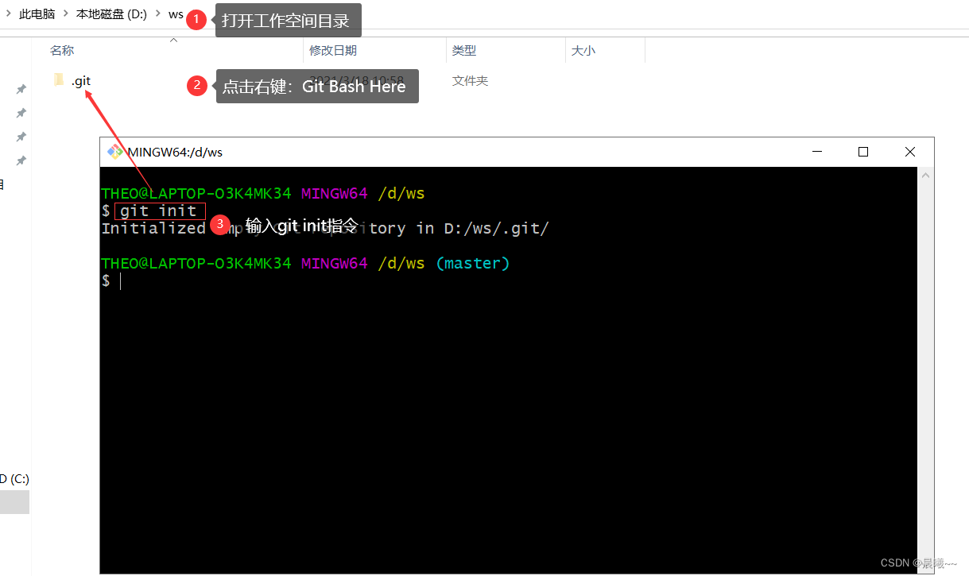Click the git init command text
Screen dimensions: 969x576
[158, 211]
